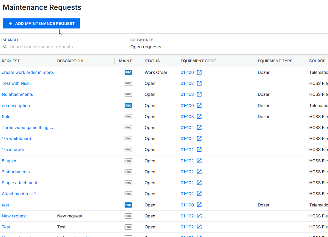Open the 'Test with Nick!' request
The height and width of the screenshot is (237, 328).
click(16, 83)
